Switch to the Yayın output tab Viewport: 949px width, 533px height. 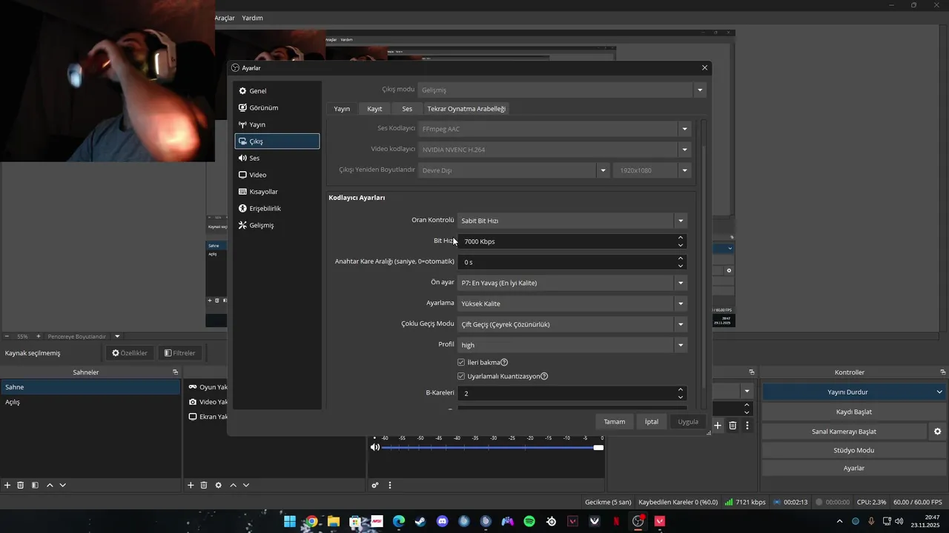[x=342, y=109]
